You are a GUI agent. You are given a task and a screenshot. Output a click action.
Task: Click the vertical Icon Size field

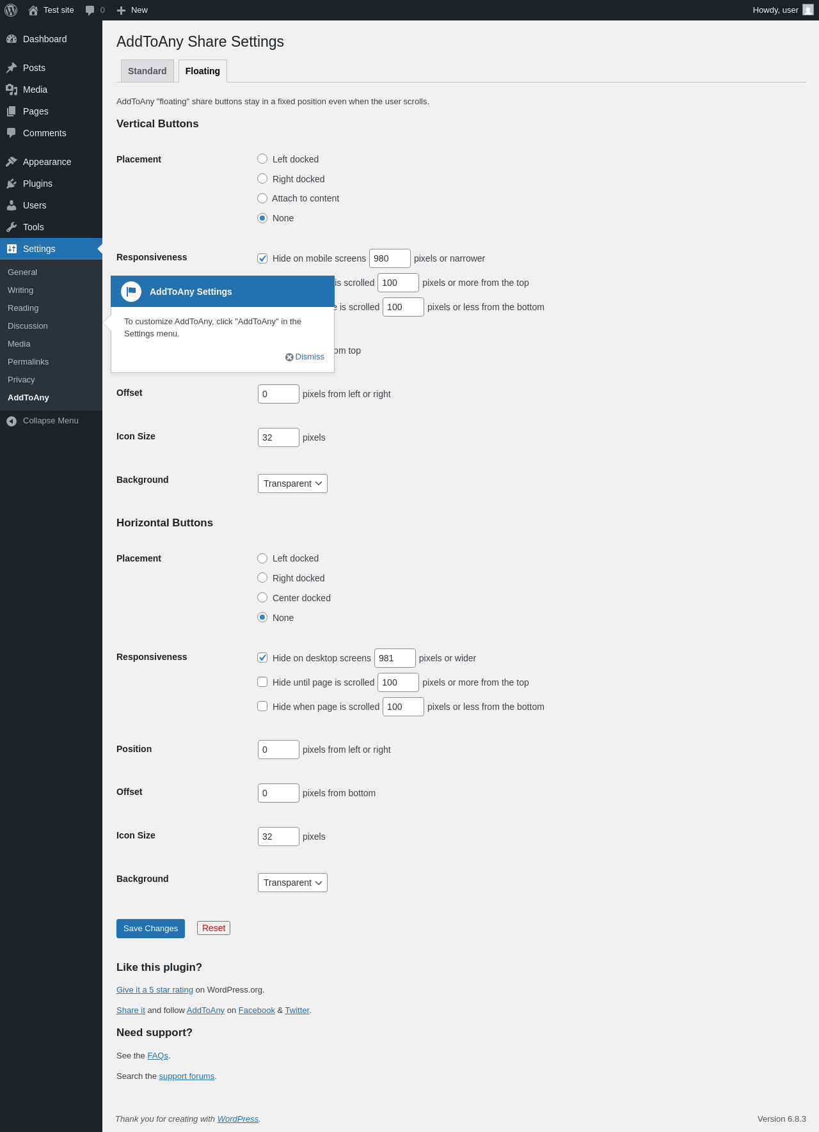(278, 437)
